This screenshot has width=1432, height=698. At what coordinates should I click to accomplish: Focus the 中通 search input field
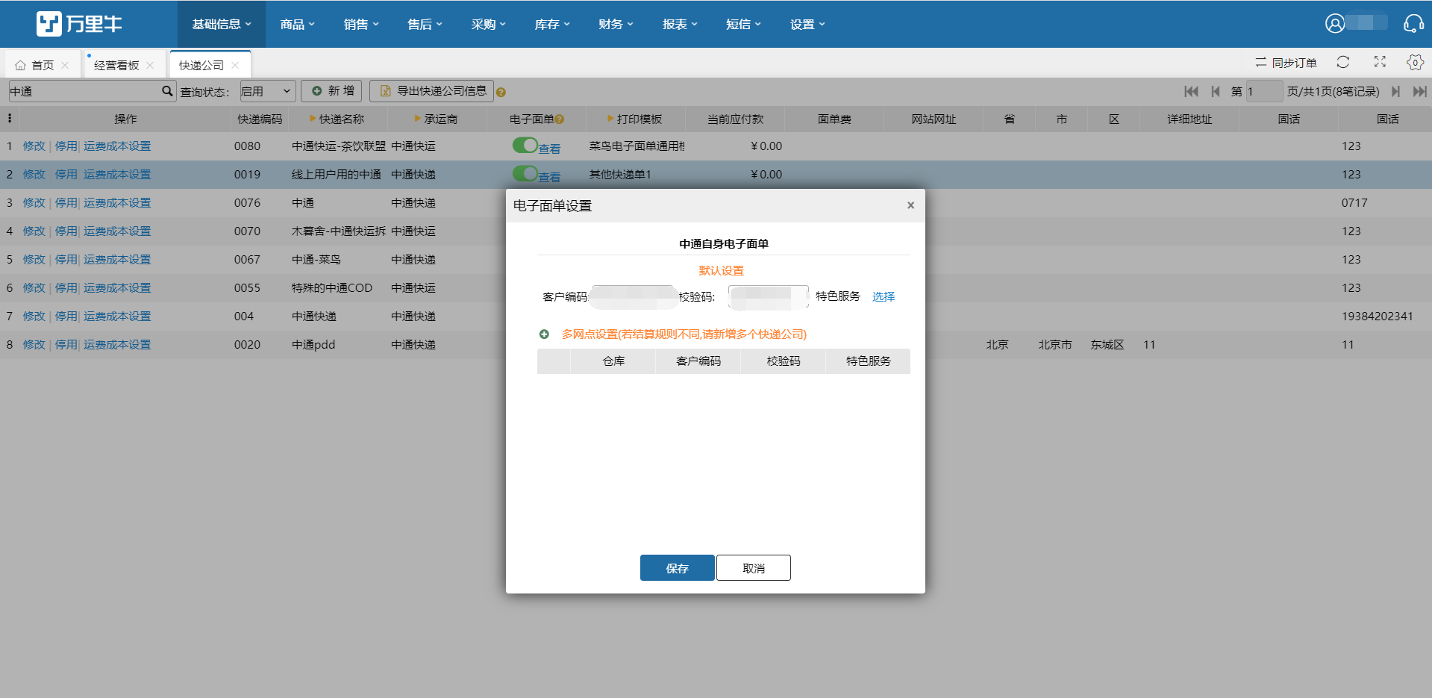84,91
